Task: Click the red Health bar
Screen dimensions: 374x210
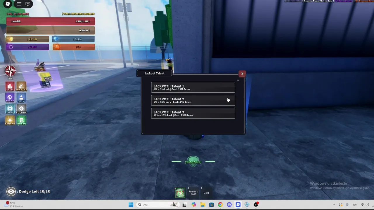Action: point(51,21)
